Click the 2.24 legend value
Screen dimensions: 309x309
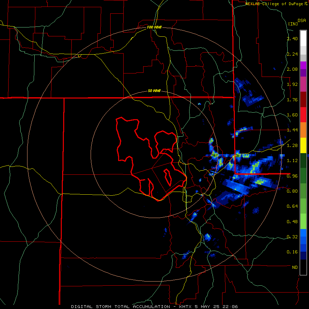pos(292,54)
